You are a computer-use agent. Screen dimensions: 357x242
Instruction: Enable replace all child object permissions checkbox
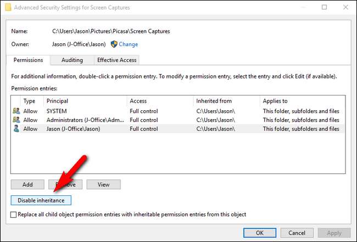click(x=14, y=215)
